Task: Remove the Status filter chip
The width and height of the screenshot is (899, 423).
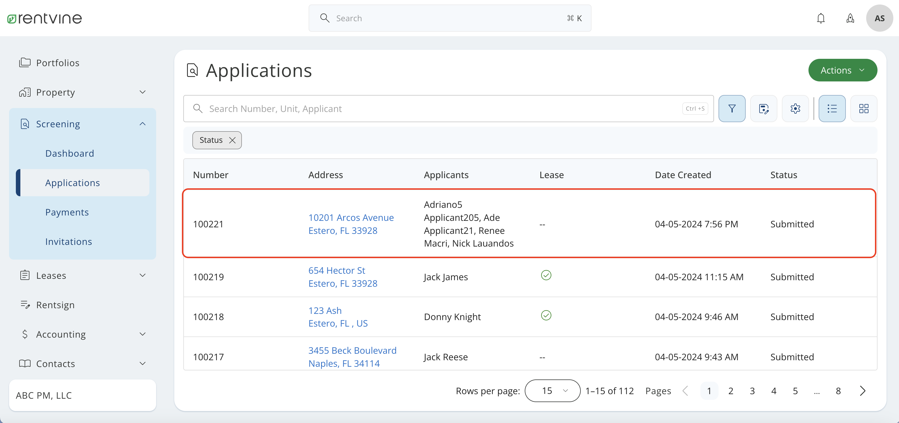Action: (x=233, y=140)
